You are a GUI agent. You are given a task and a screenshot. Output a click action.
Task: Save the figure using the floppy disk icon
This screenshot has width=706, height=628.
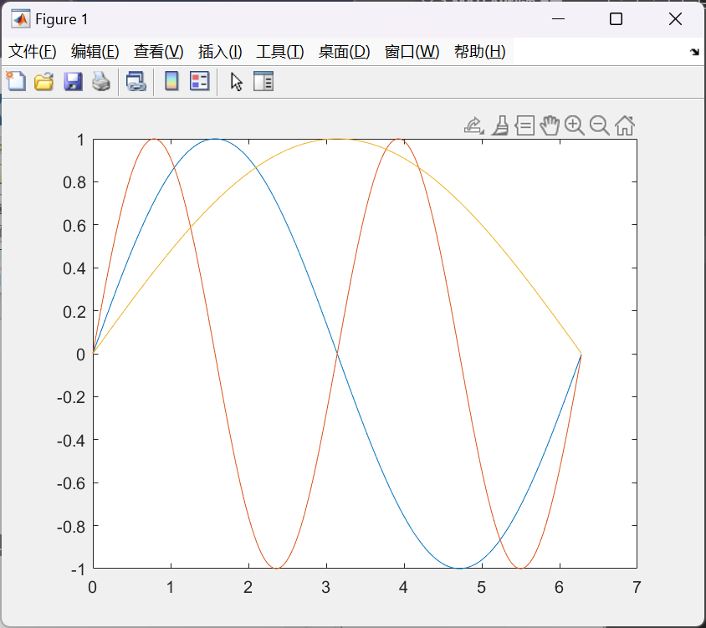(73, 81)
